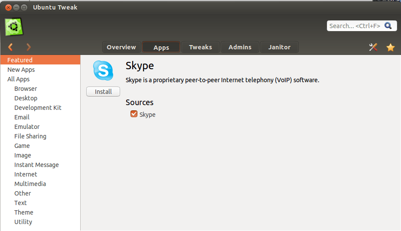
Task: Select the Emulator category
Action: point(40,127)
